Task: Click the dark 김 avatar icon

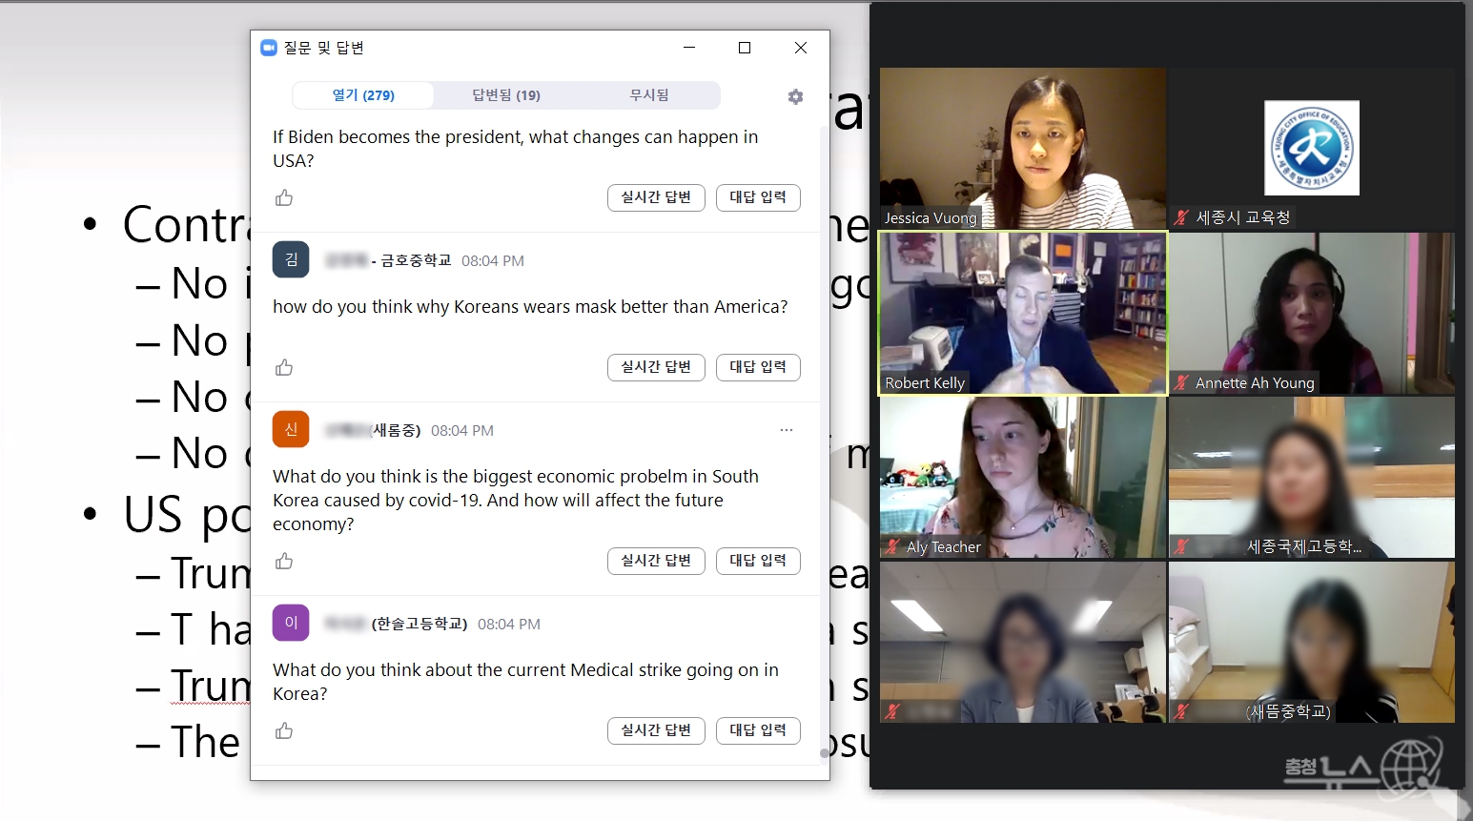Action: 291,259
